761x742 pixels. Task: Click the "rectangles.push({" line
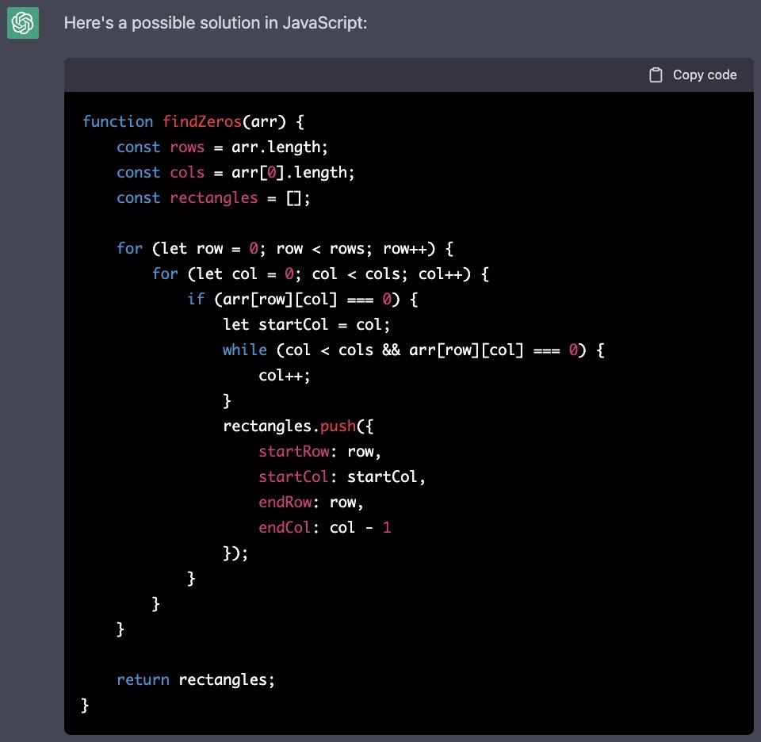298,426
